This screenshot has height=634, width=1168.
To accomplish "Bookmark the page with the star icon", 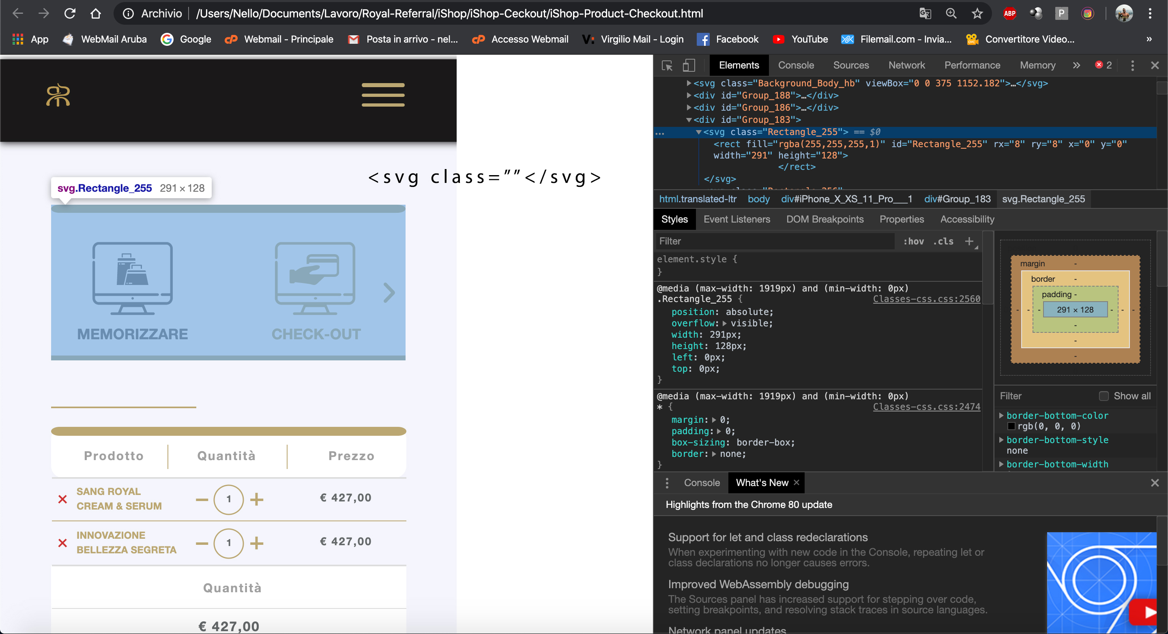I will (x=977, y=13).
